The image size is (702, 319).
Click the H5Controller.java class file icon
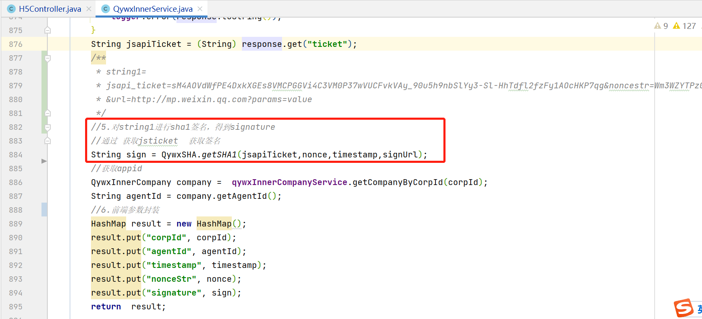click(x=11, y=9)
